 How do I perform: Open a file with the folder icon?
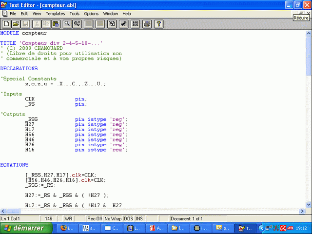coord(16,23)
